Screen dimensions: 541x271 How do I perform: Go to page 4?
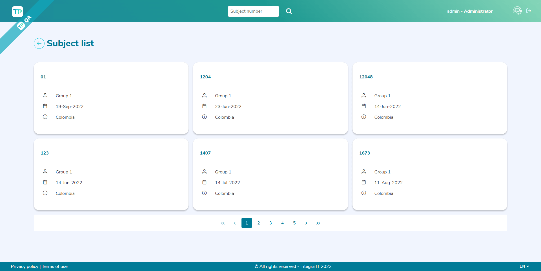tap(282, 223)
